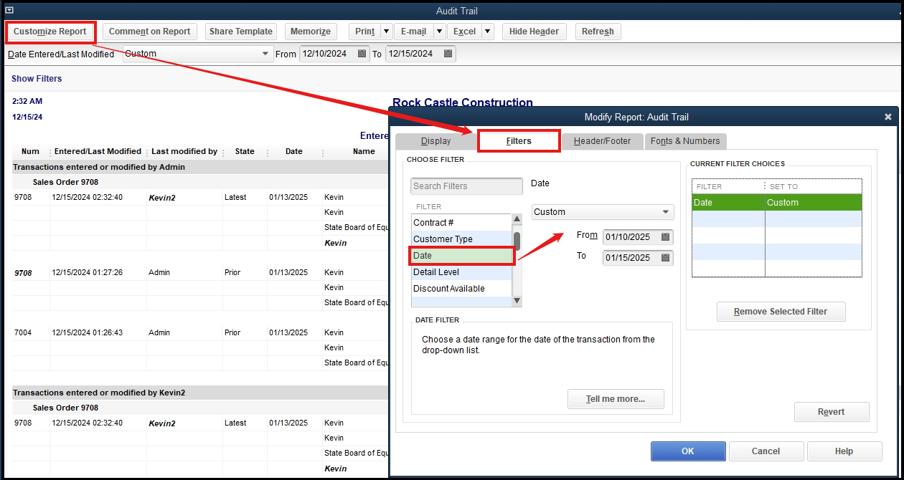
Task: Switch to the Display tab
Action: (x=435, y=141)
